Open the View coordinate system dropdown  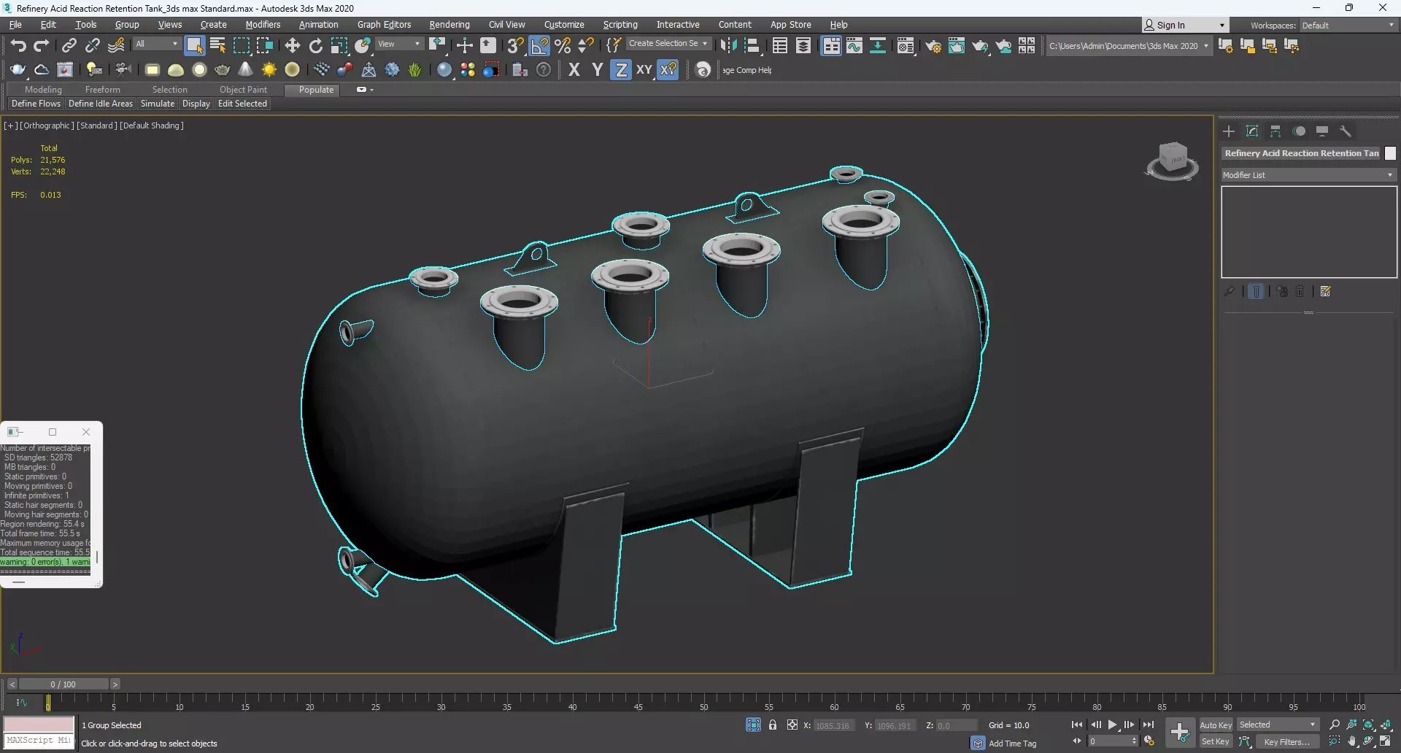click(x=400, y=44)
